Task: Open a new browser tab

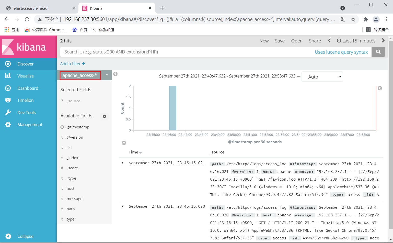Action: coord(162,8)
